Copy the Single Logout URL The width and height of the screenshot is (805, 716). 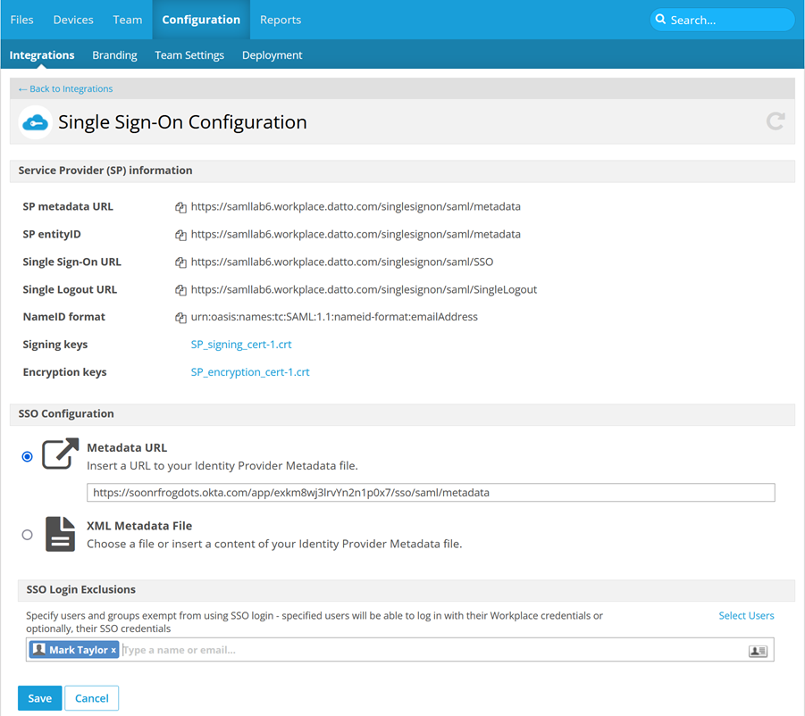tap(180, 290)
